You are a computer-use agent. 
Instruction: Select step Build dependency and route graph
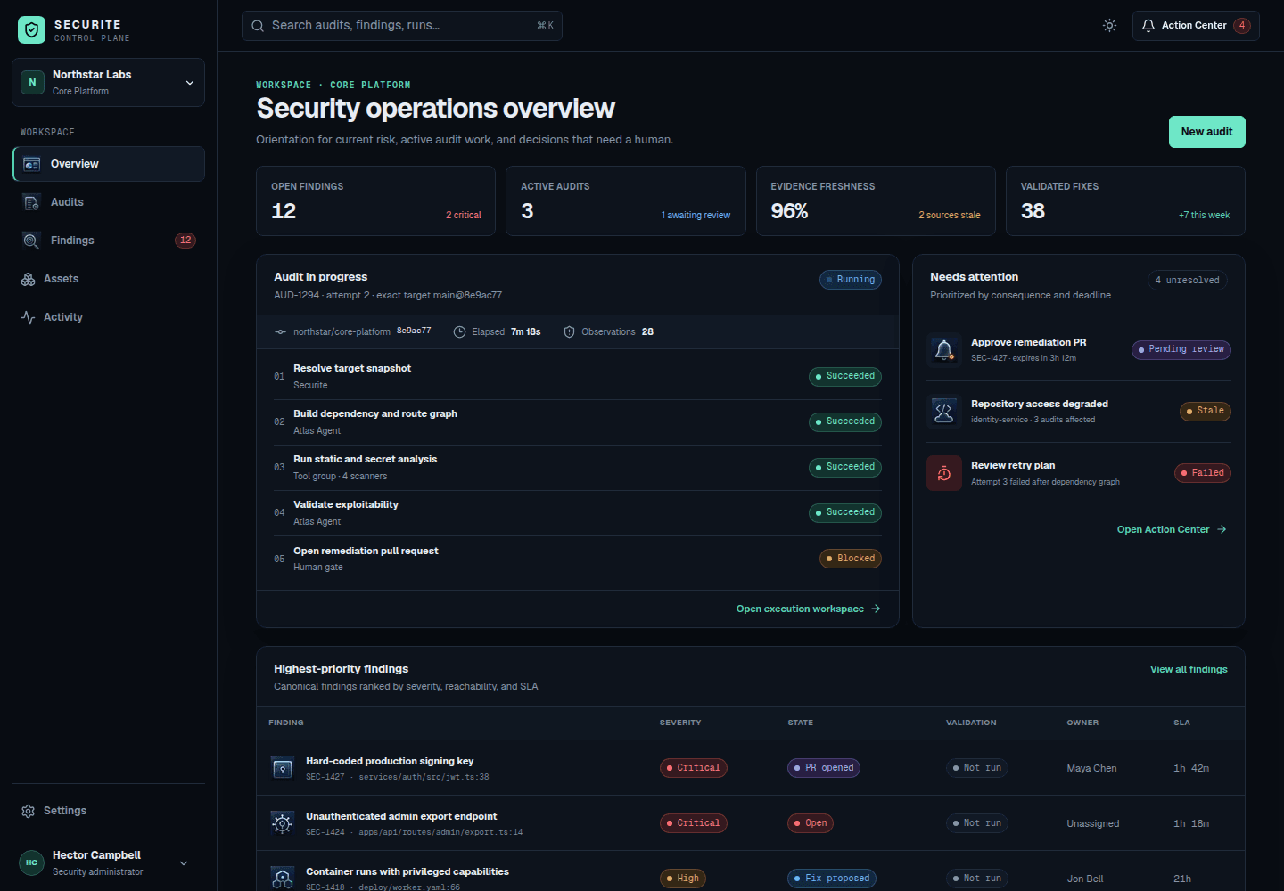578,422
